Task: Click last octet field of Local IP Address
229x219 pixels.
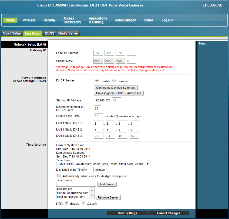Action: [x=131, y=53]
